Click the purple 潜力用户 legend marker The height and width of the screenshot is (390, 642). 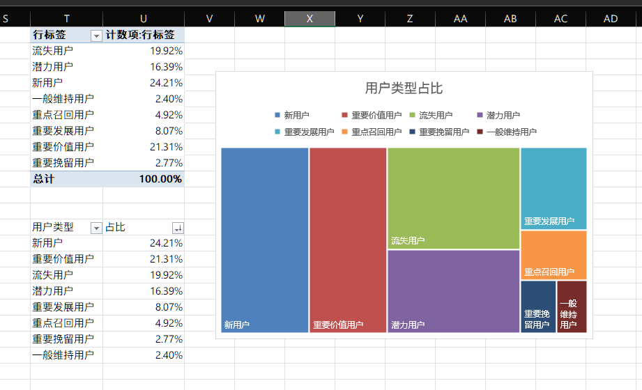click(480, 116)
